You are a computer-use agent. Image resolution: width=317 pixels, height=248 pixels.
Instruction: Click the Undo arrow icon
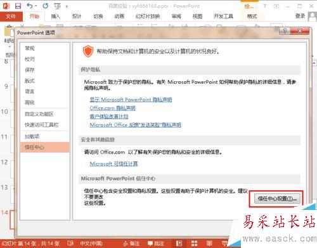click(x=30, y=6)
